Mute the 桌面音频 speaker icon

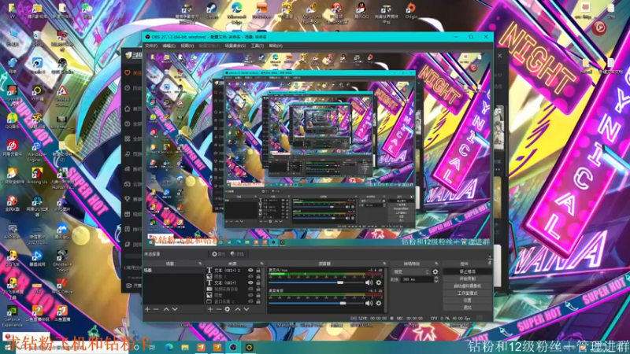click(369, 303)
